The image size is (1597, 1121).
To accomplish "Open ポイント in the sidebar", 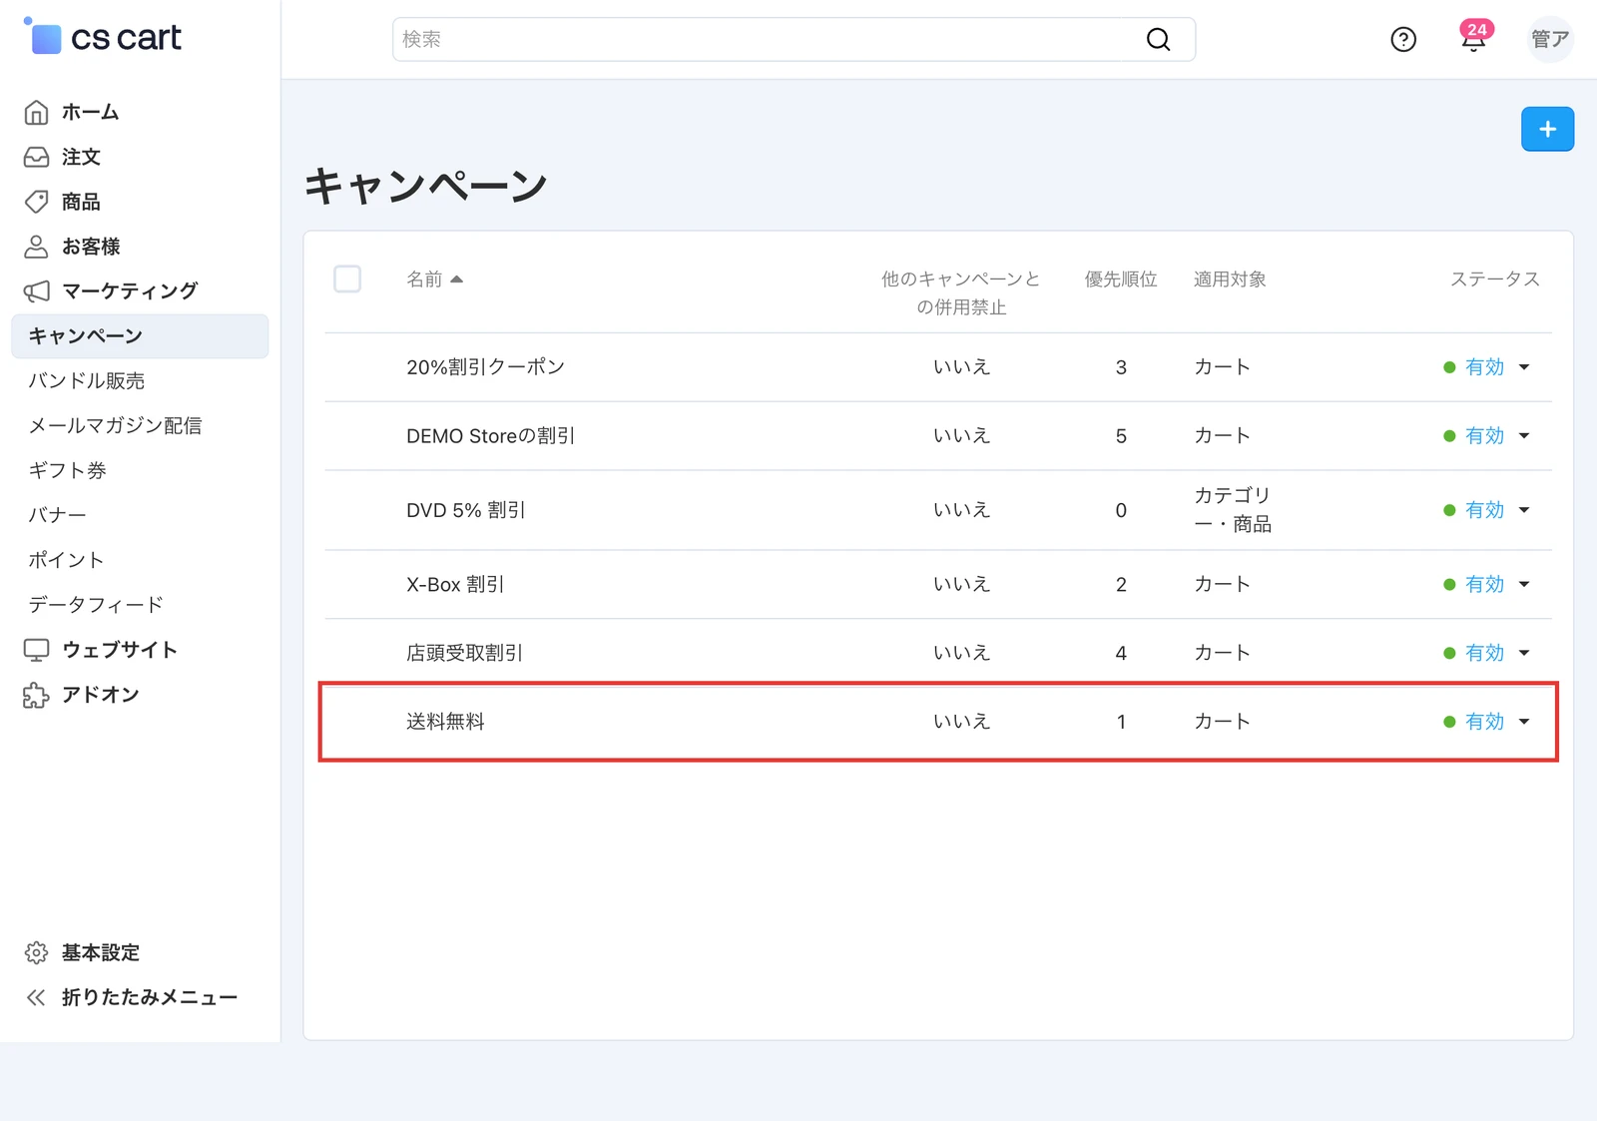I will tap(66, 560).
